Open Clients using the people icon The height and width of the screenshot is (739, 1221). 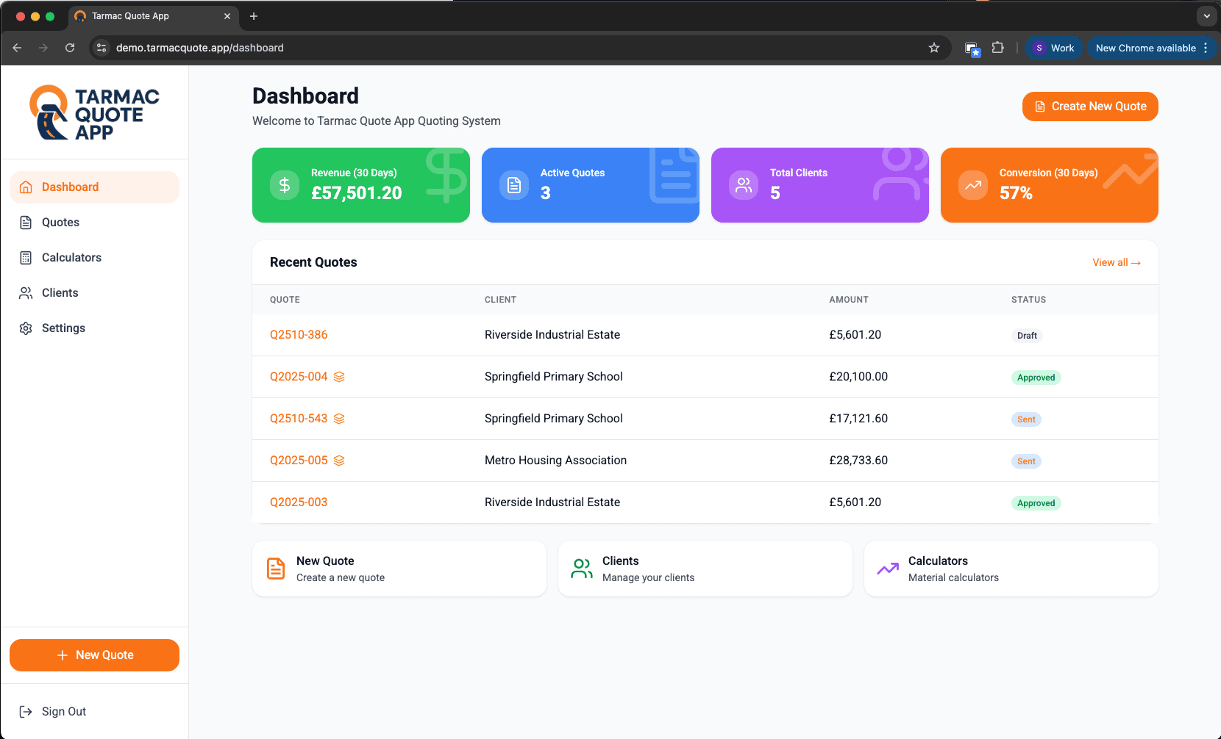tap(26, 292)
